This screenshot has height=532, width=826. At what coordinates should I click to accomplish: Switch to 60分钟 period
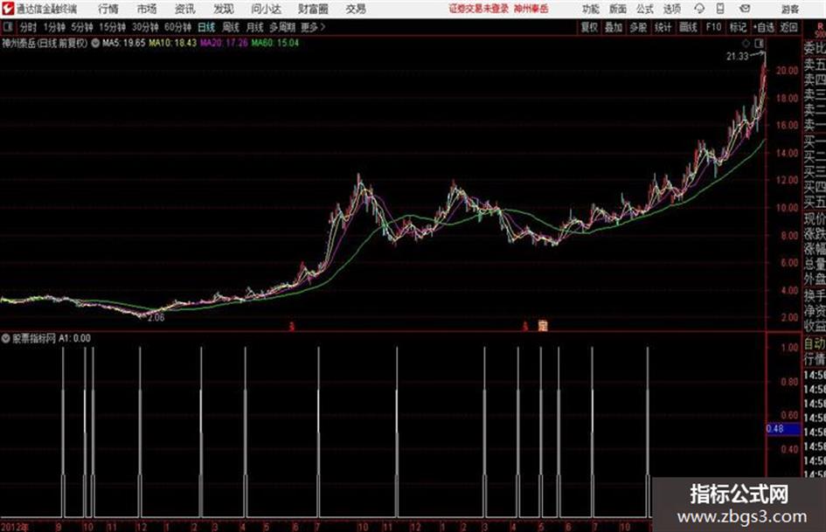(x=178, y=27)
